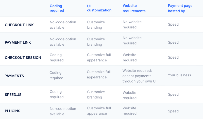Screen dimensions: 203x119
Task: Select the CHECKOUT SESSION row label
Action: 23,58
